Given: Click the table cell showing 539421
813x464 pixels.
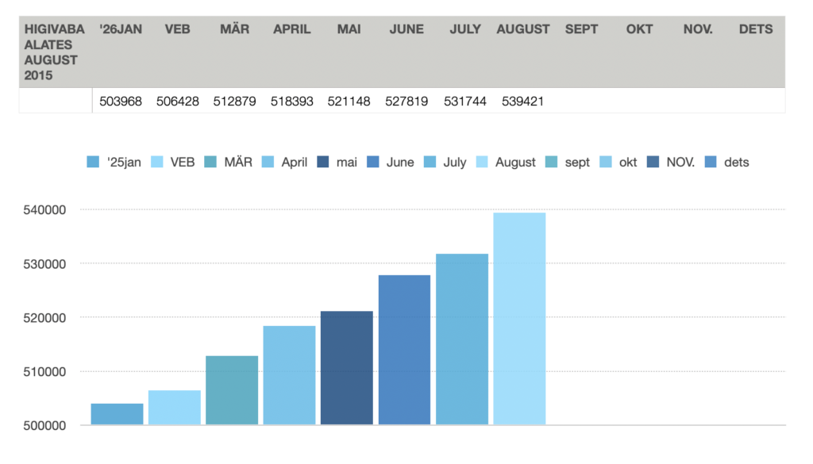Looking at the screenshot, I should [x=522, y=101].
